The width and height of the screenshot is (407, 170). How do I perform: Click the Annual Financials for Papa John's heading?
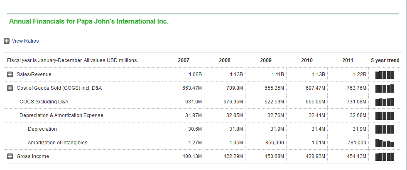pos(89,21)
